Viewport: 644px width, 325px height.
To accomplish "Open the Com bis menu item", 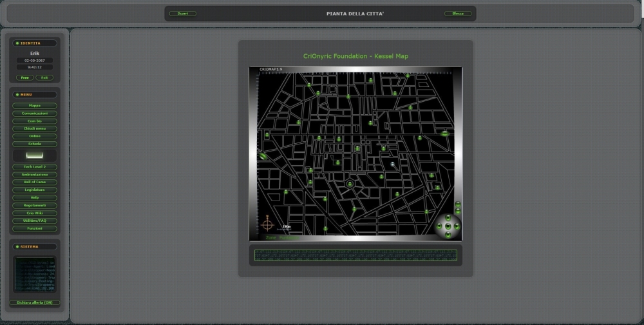I will click(x=35, y=121).
